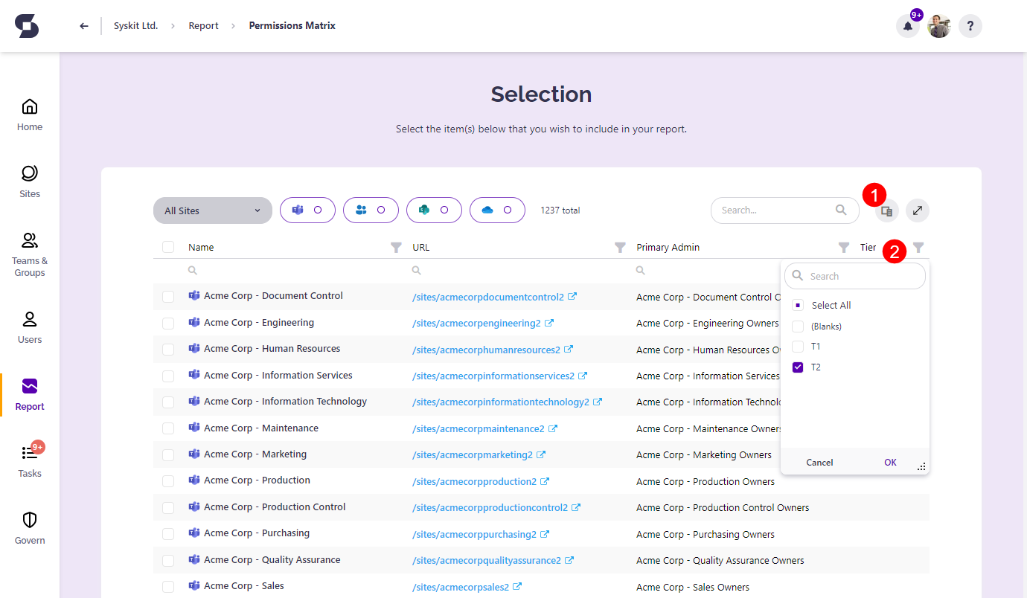1027x598 pixels.
Task: Open the Sites section in the sidebar
Action: [x=29, y=181]
